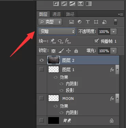Open the 填充 slider dropdown arrow
Viewport: 126px width, 128px height.
point(113,51)
